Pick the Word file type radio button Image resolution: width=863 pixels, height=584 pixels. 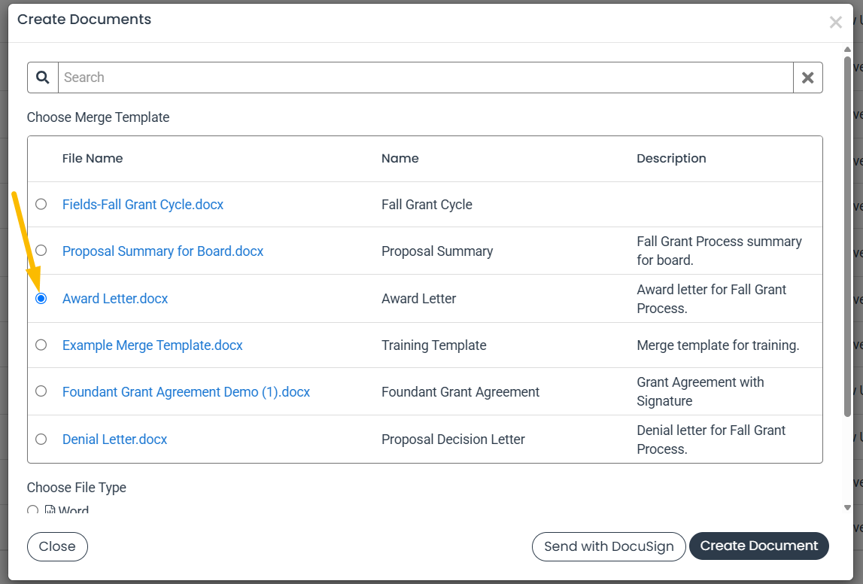(x=33, y=510)
